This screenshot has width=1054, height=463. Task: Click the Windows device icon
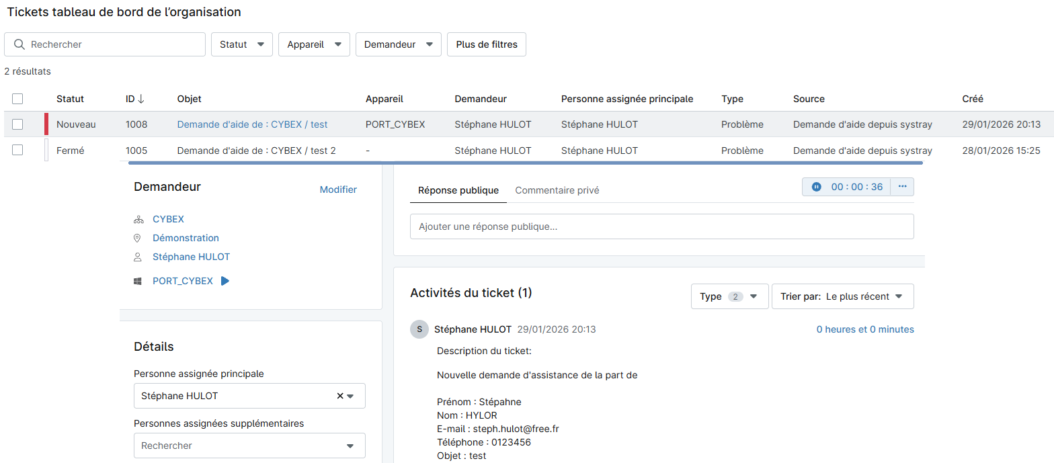[x=138, y=281]
